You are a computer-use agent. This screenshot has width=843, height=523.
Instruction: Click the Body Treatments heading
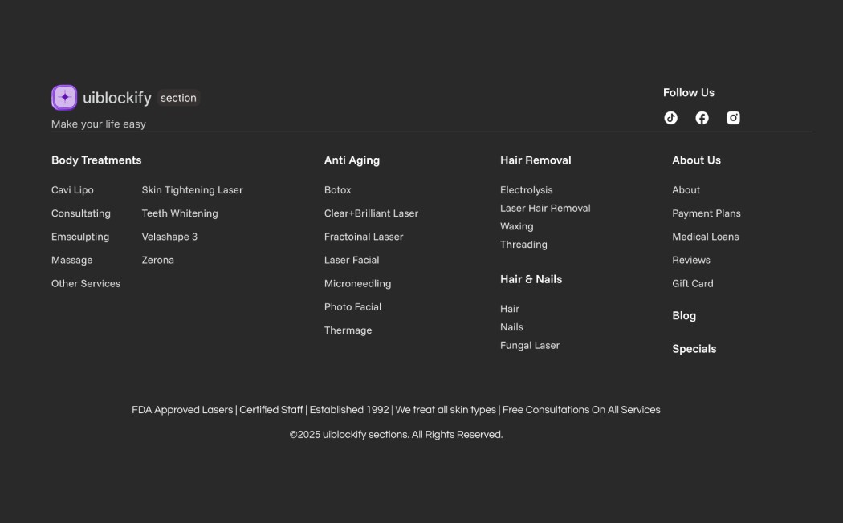tap(96, 160)
